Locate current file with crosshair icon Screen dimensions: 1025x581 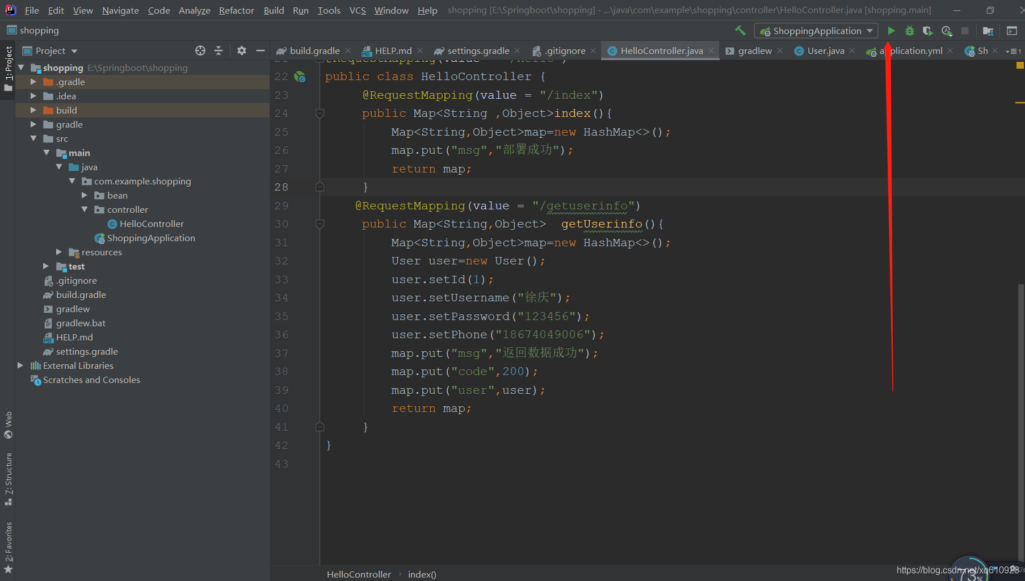200,50
